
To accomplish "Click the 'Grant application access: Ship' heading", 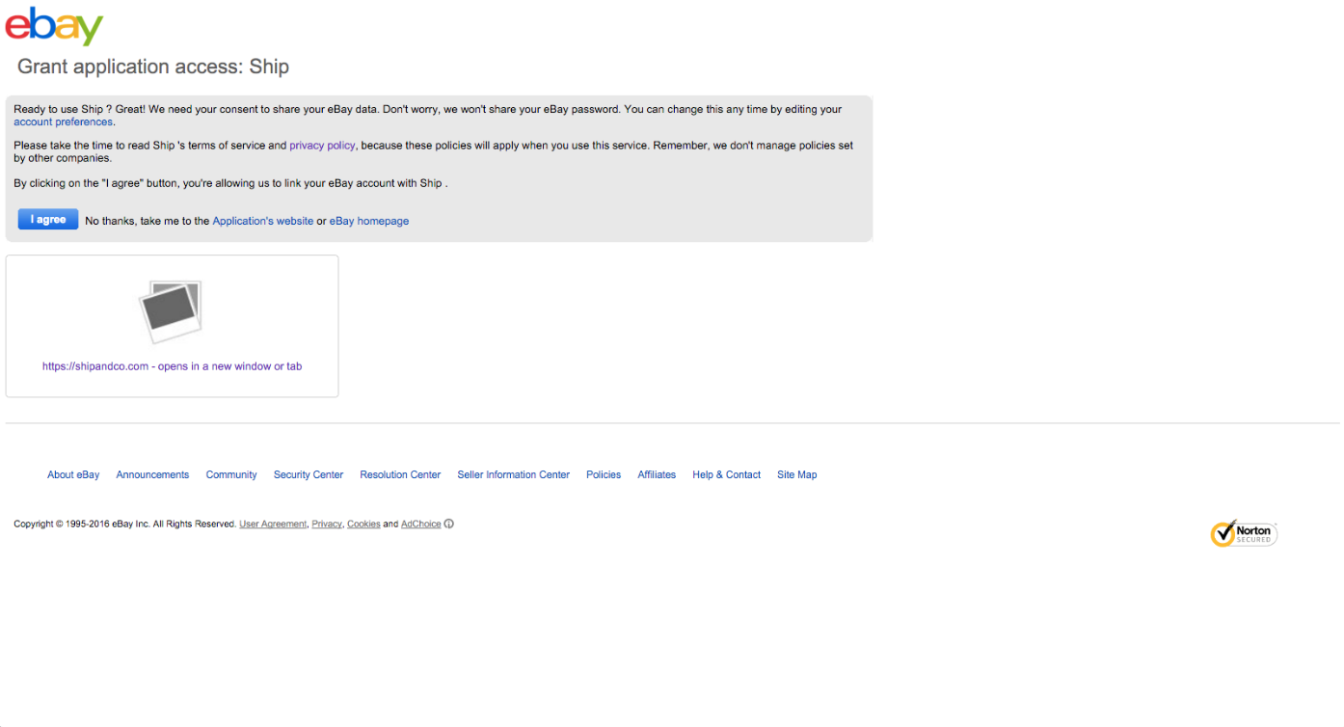I will [153, 67].
